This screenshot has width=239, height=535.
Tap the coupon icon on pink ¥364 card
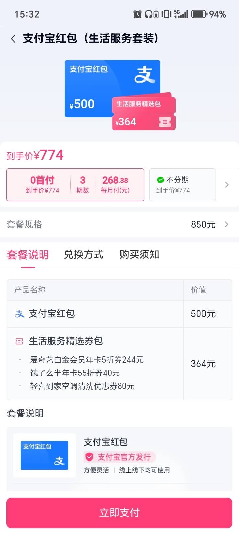[165, 122]
